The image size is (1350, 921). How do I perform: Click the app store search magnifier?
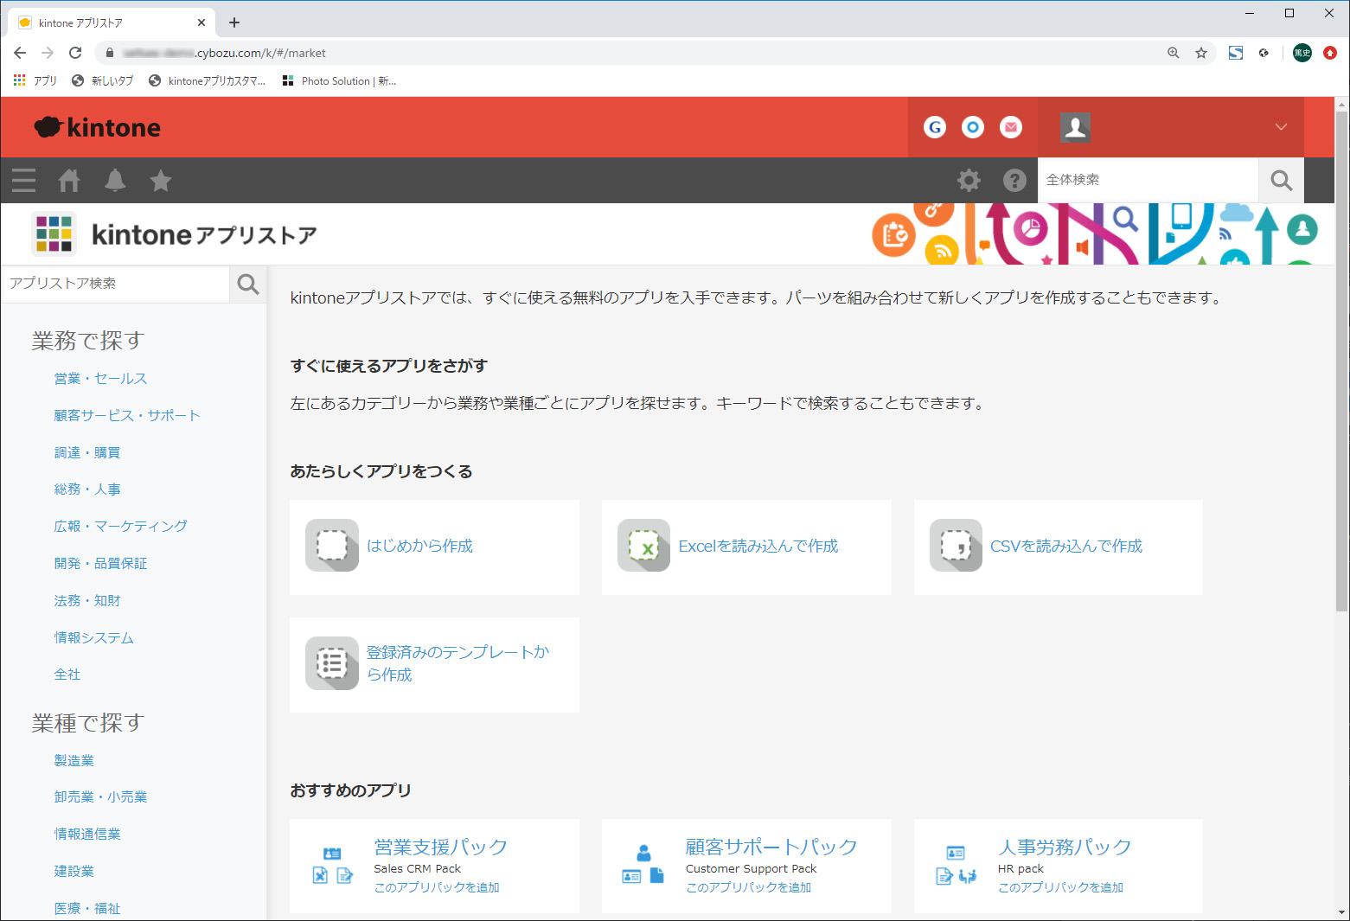[x=248, y=284]
